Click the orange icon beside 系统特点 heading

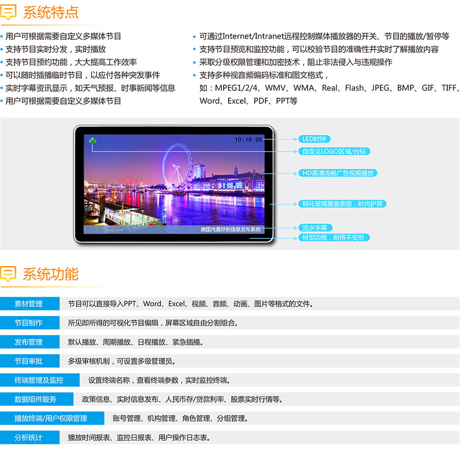point(9,13)
